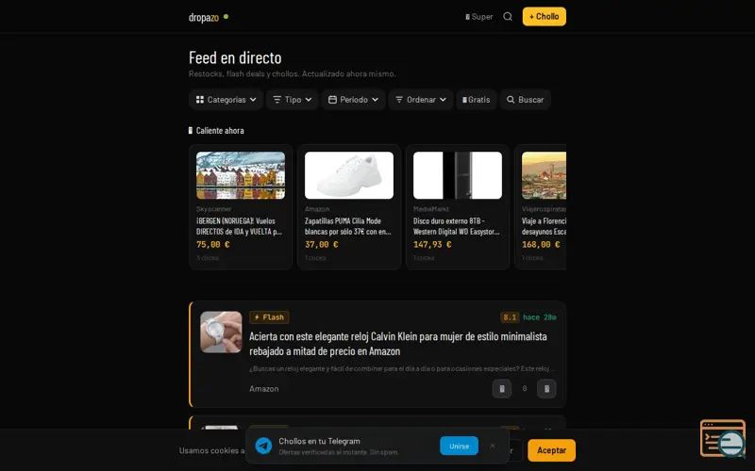Click the 37,00 € price
Screen dimensions: 755x471
tap(321, 244)
